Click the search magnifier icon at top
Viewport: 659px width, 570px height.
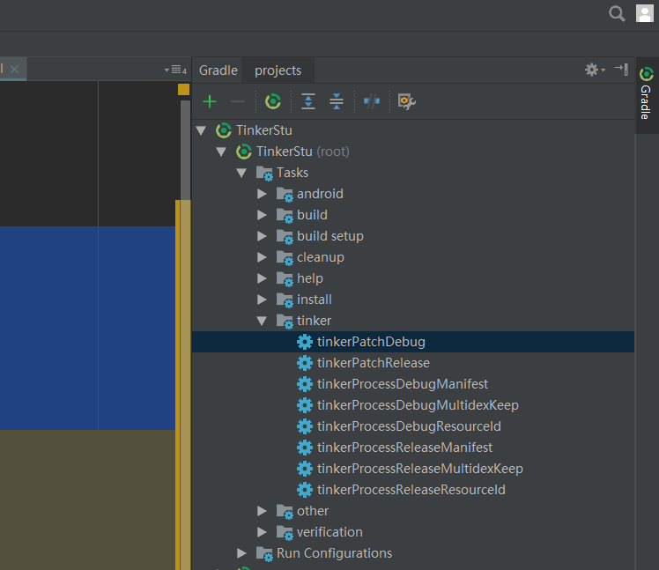tap(618, 13)
